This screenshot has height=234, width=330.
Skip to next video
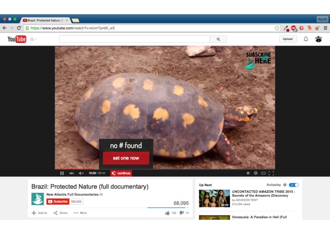72,173
